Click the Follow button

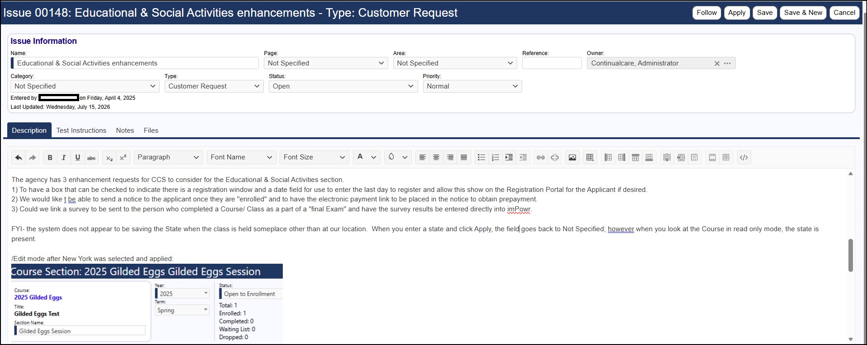point(707,13)
